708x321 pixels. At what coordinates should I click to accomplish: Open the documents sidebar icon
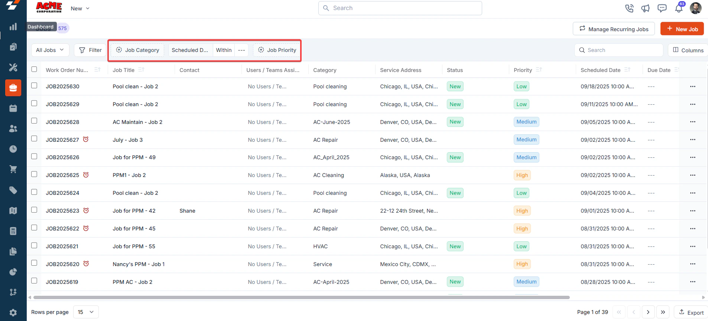(13, 251)
